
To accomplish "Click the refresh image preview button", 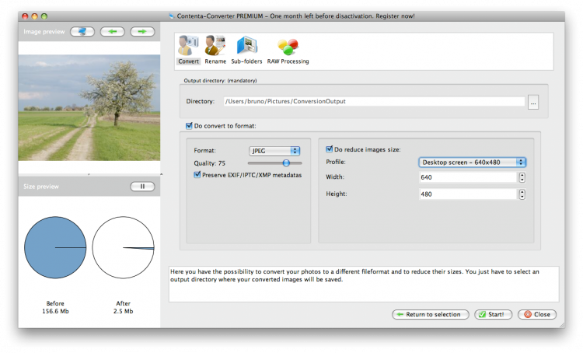I will (82, 32).
